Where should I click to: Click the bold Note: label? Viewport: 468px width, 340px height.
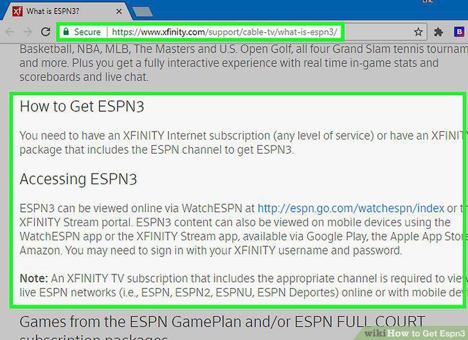click(33, 278)
